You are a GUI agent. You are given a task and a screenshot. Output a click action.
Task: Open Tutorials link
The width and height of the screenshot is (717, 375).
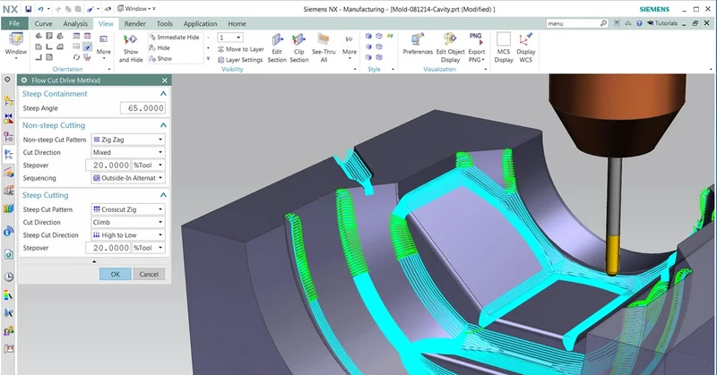[x=662, y=23]
